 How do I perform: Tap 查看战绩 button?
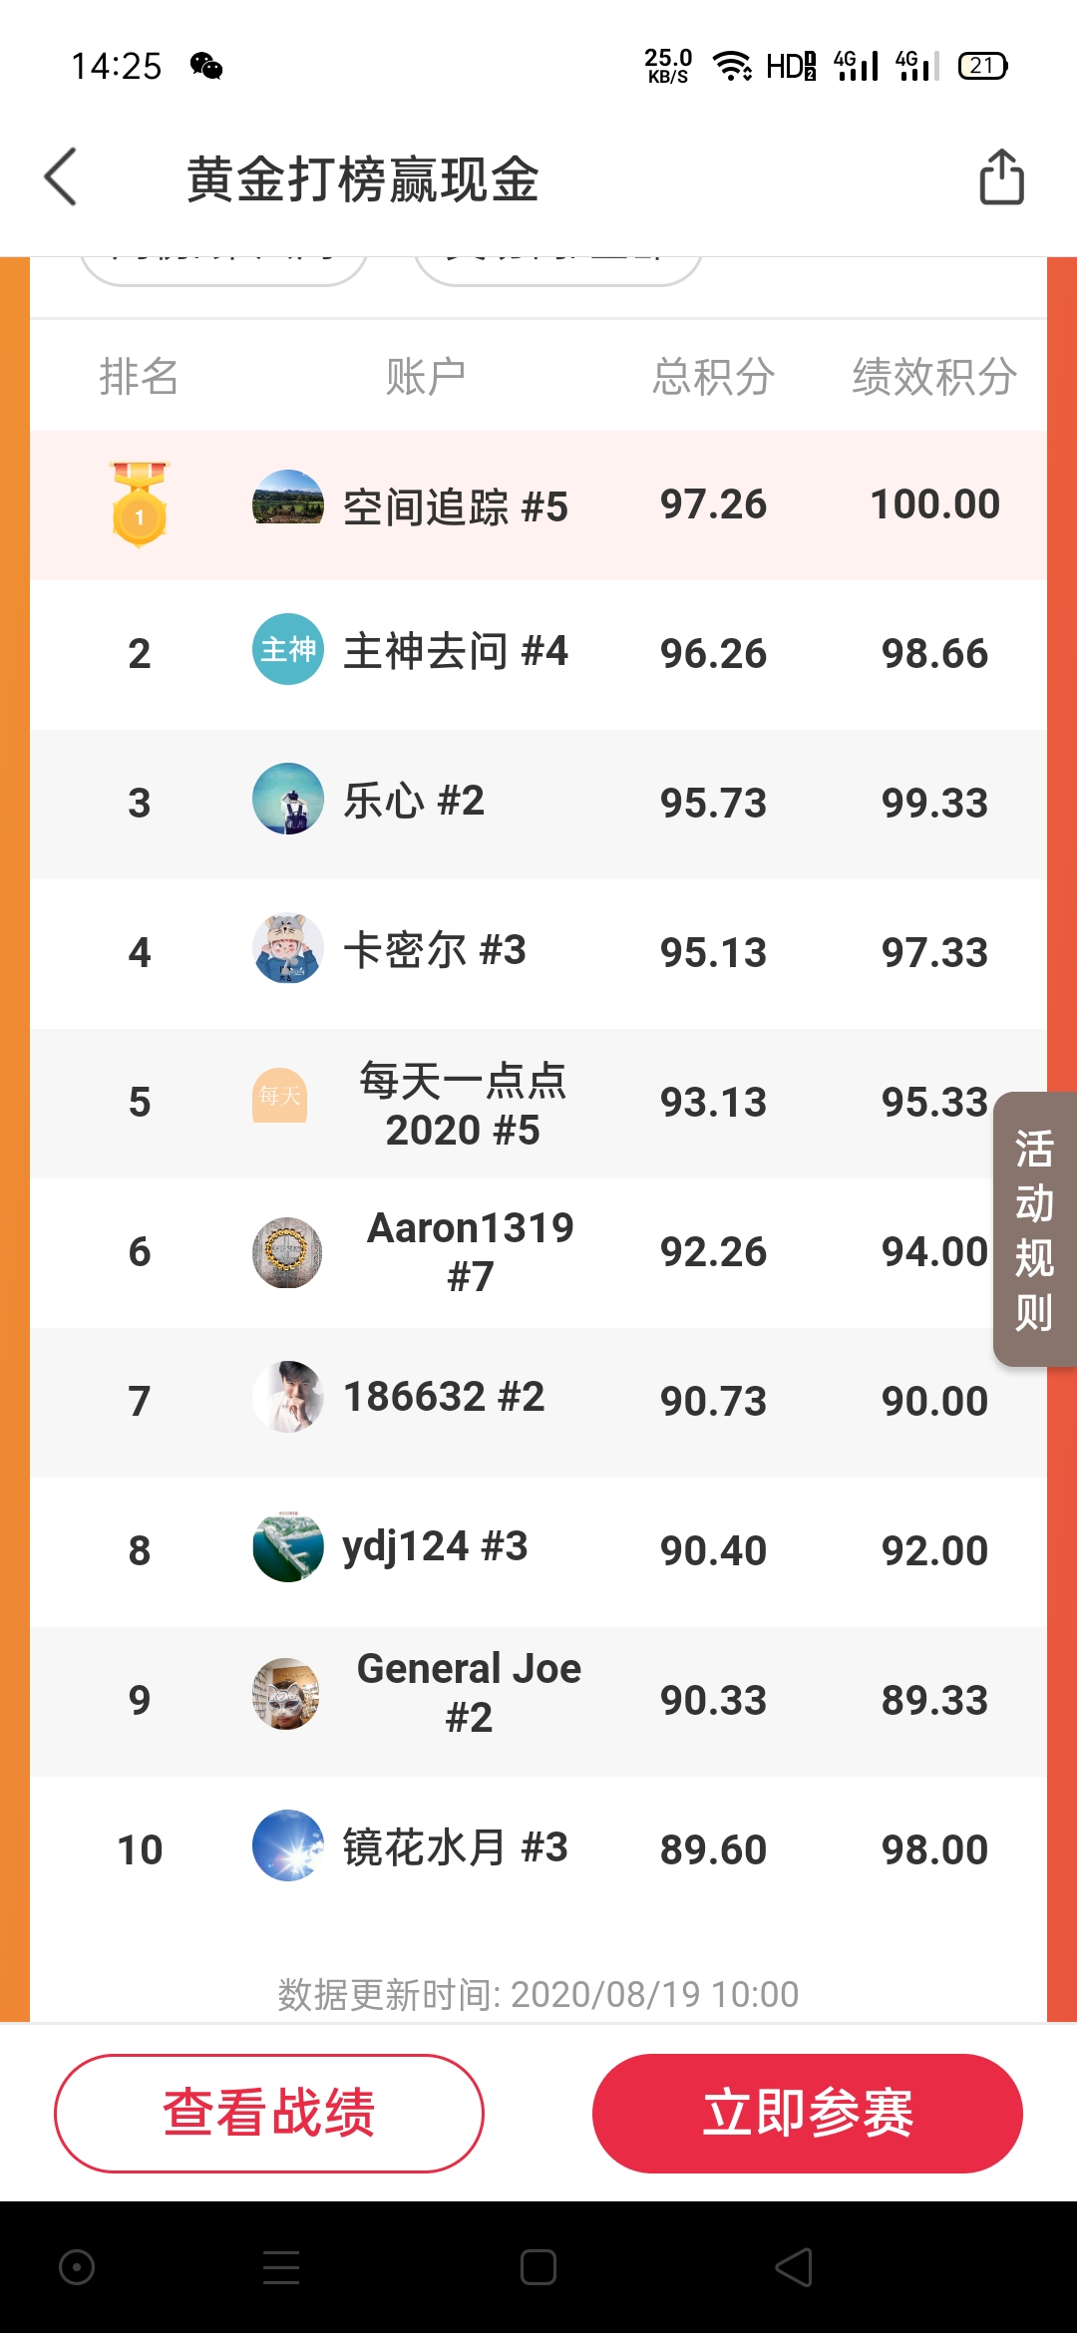coord(269,2113)
